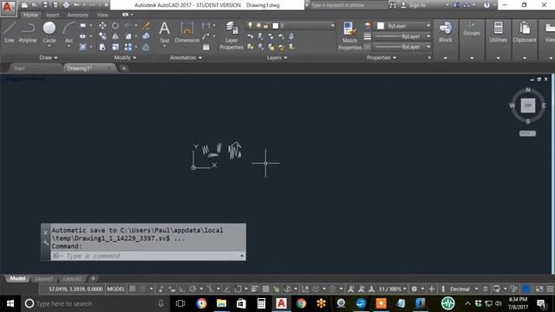
Task: Click the Windows taskbar search box
Action: [x=94, y=303]
